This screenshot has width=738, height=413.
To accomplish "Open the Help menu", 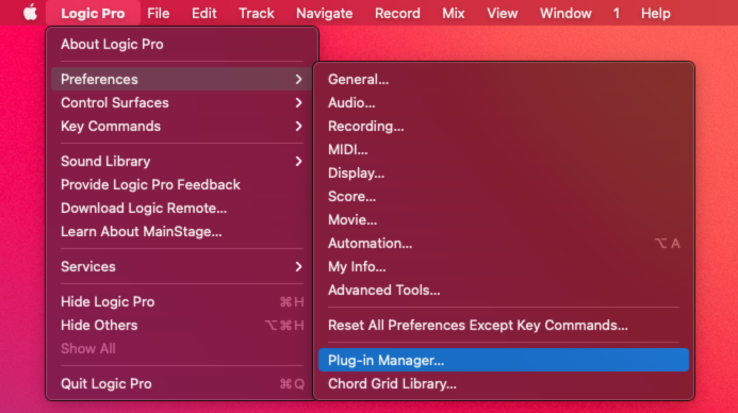I will tap(655, 13).
